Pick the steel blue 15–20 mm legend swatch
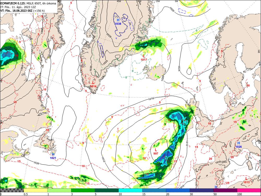Image resolution: width=261 pixels, height=196 pixels. pyautogui.click(x=154, y=190)
